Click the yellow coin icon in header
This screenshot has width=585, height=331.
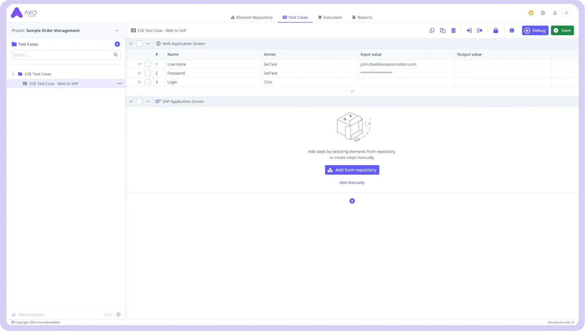531,13
